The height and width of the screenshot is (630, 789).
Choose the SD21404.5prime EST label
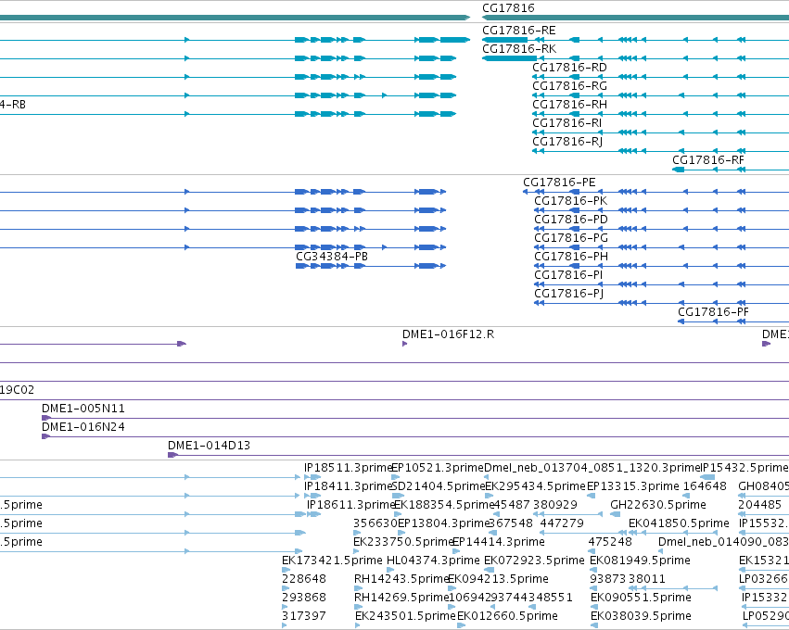pyautogui.click(x=438, y=486)
